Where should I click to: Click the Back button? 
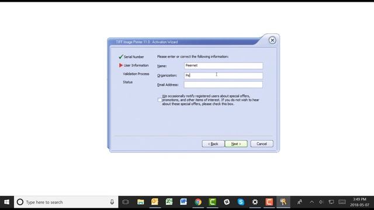coord(213,144)
